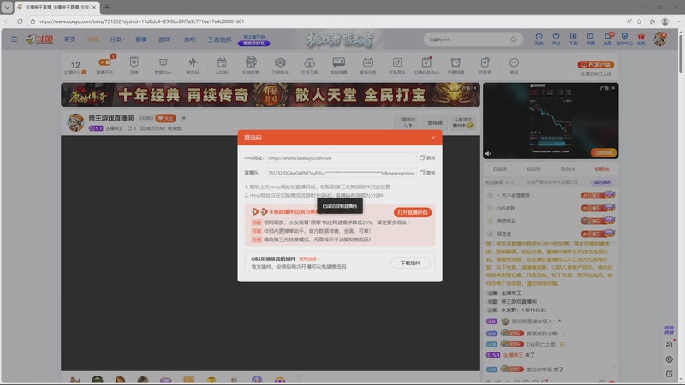Open a new browser tab
This screenshot has height=385, width=685.
[x=107, y=7]
